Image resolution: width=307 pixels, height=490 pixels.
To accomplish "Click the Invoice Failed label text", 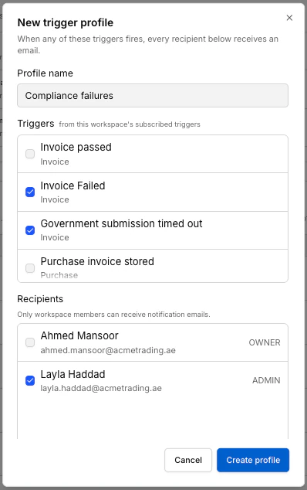I will (73, 185).
